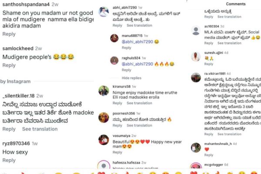
Task: Open kiranurs58's profile avatar
Action: 104,91
